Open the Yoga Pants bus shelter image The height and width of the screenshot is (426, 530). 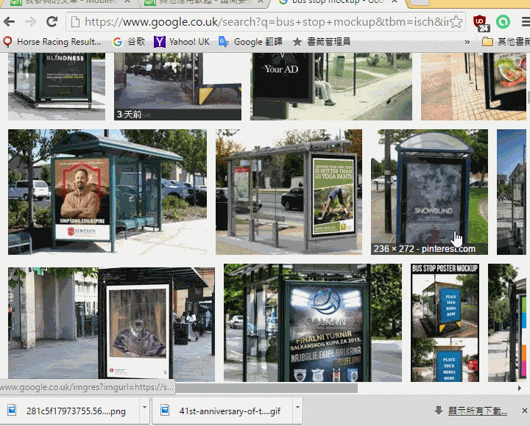pyautogui.click(x=289, y=192)
